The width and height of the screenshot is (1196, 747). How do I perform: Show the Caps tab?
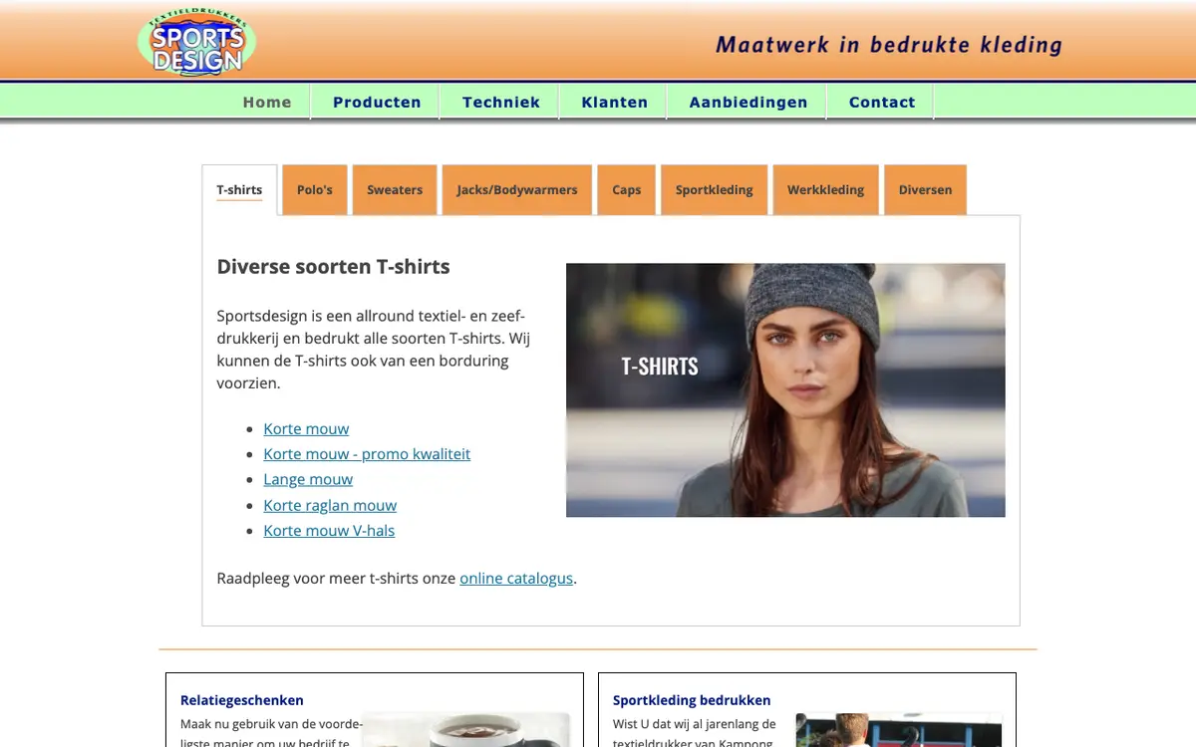click(627, 190)
